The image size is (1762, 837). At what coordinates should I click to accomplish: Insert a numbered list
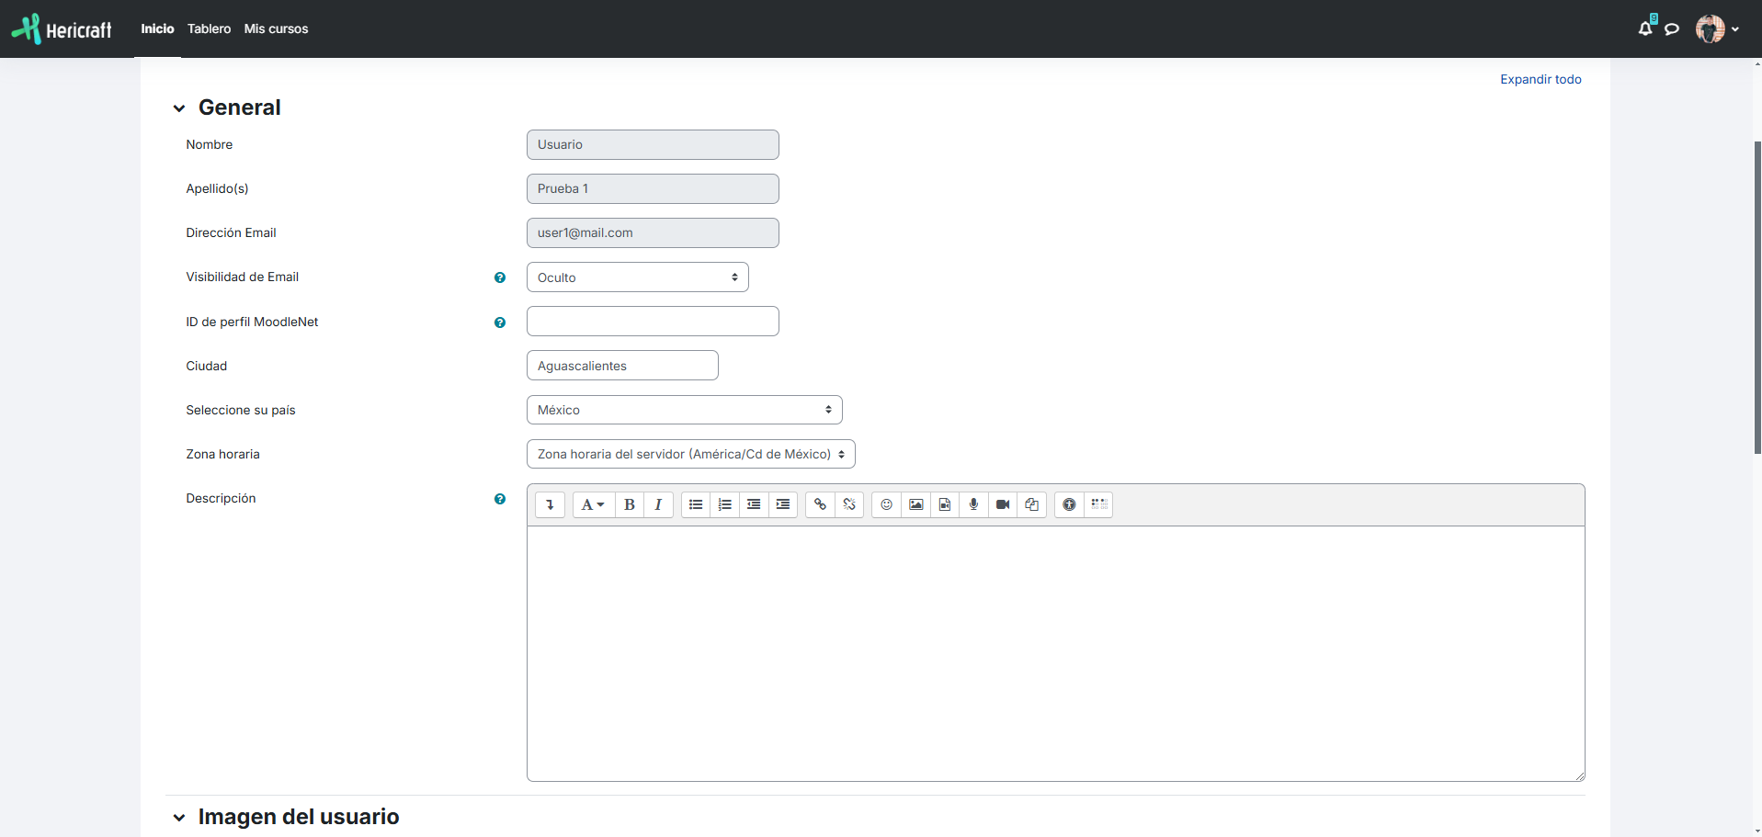[725, 504]
